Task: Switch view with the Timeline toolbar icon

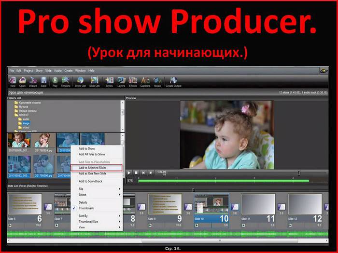Action: 66,82
